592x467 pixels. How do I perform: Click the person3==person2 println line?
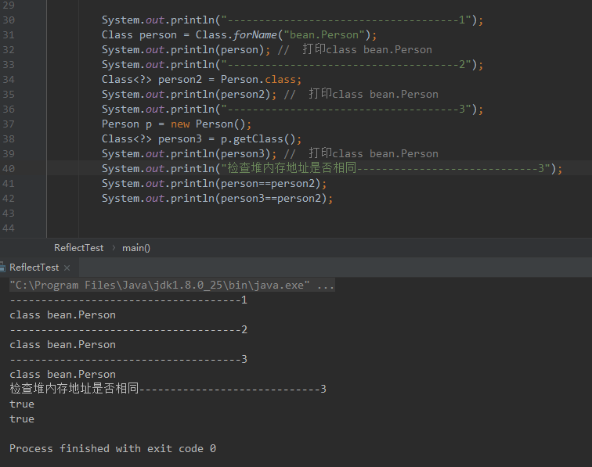pos(217,199)
